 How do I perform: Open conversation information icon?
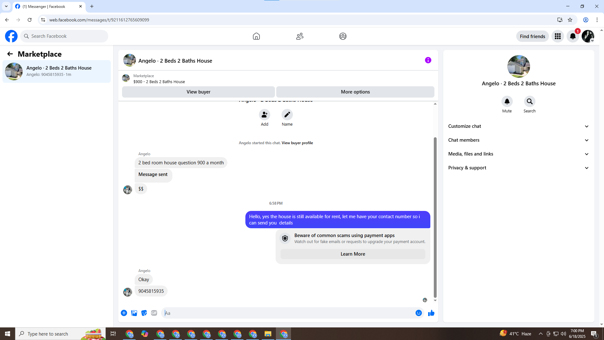(x=428, y=60)
